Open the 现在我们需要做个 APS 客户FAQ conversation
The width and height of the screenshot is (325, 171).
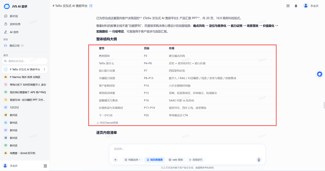(x=28, y=92)
